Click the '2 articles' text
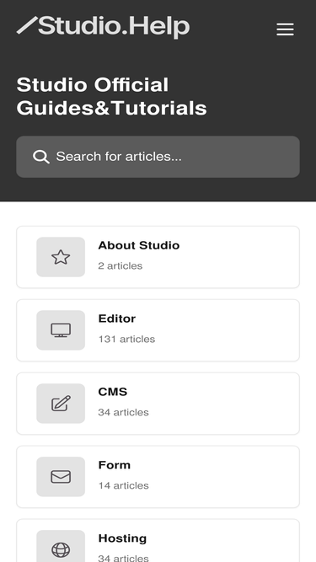This screenshot has height=562, width=316. coord(120,266)
